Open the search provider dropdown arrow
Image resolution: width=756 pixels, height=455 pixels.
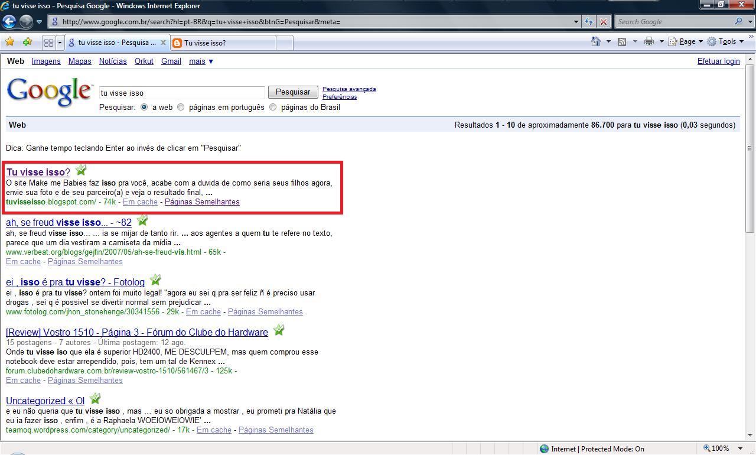click(750, 22)
